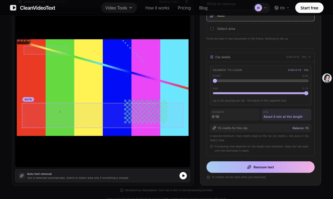Viewport: 333px width, 199px height.
Task: Click the globe language icon
Action: (x=276, y=8)
